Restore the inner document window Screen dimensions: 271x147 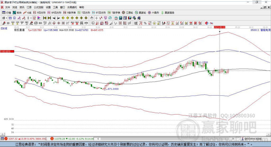coord(265,7)
